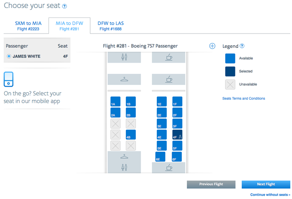Pick seat 1F on the seat map
The width and height of the screenshot is (292, 199).
coord(177,102)
